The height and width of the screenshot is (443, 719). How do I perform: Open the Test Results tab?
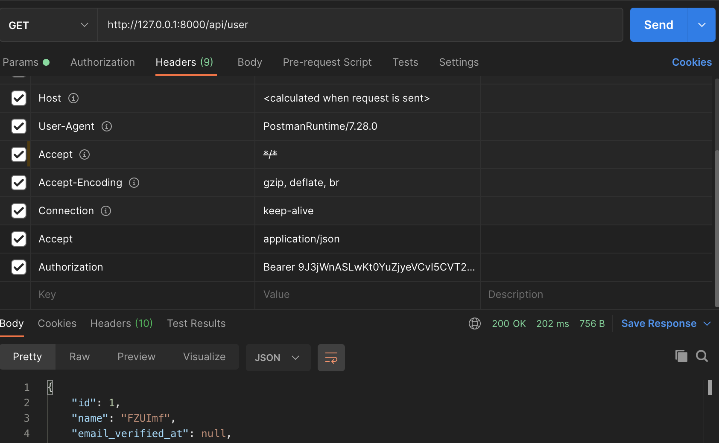click(196, 324)
